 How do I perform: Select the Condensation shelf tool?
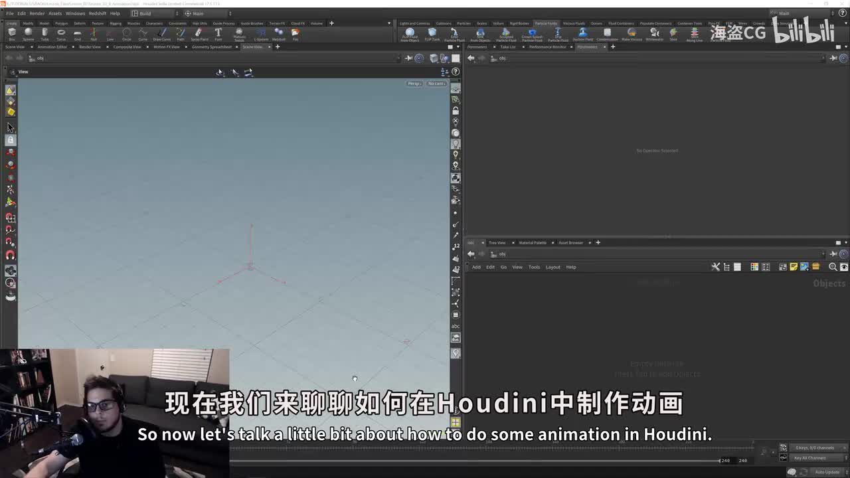pyautogui.click(x=607, y=35)
